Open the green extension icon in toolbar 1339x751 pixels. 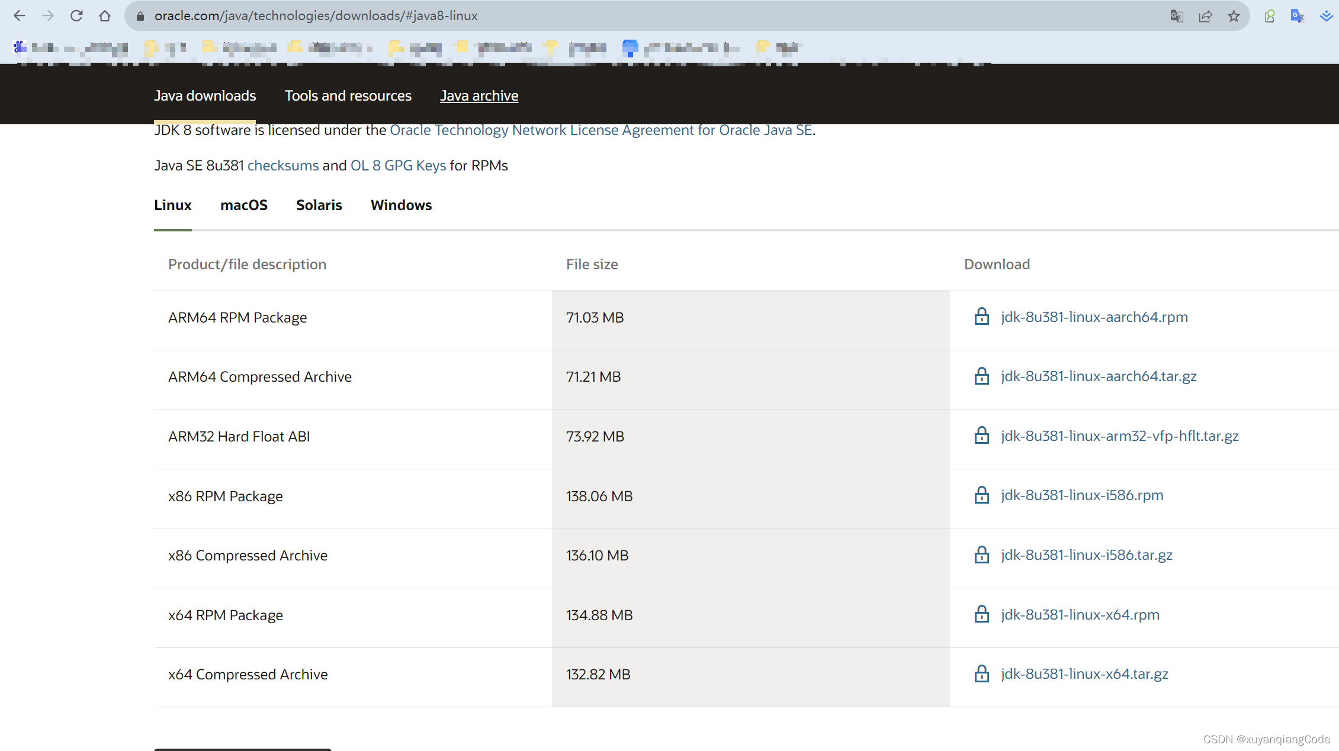click(1269, 16)
